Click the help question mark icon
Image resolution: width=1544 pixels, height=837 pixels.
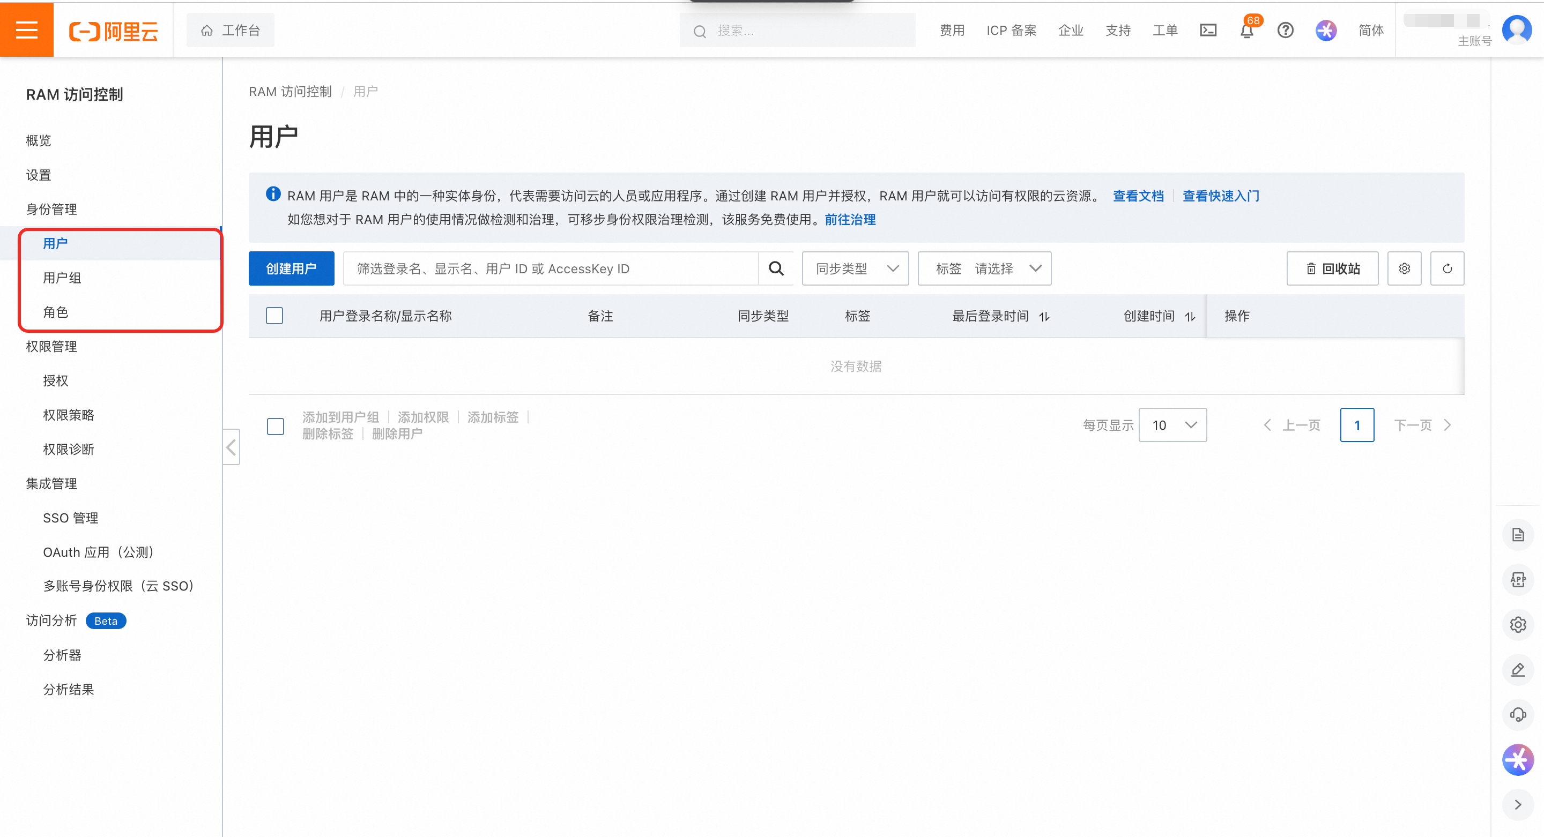pyautogui.click(x=1285, y=30)
